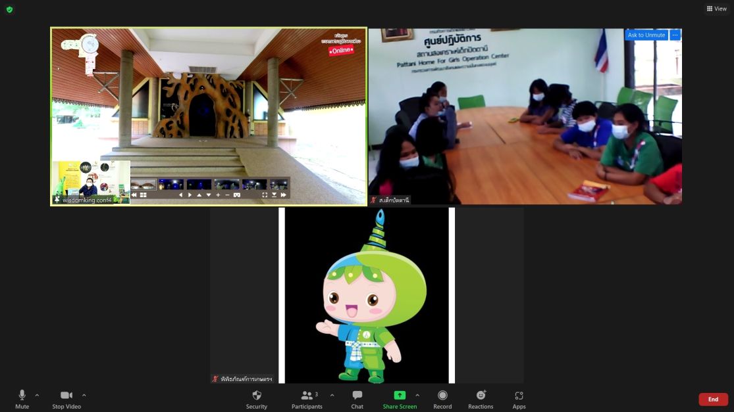Click the wisdomking conf4 name label
Screen dimensions: 734x412
click(87, 200)
